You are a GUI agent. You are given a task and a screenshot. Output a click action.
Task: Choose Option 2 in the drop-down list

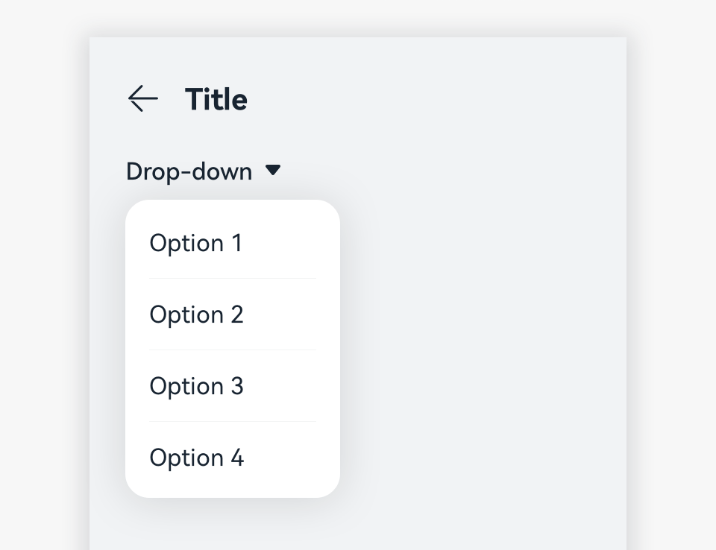[196, 314]
